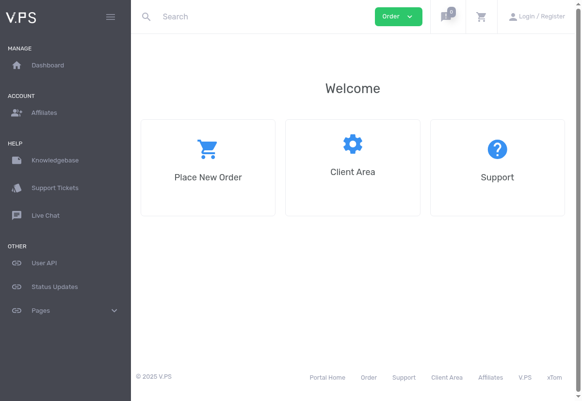
Task: Expand the Pages submenu chevron
Action: click(114, 311)
